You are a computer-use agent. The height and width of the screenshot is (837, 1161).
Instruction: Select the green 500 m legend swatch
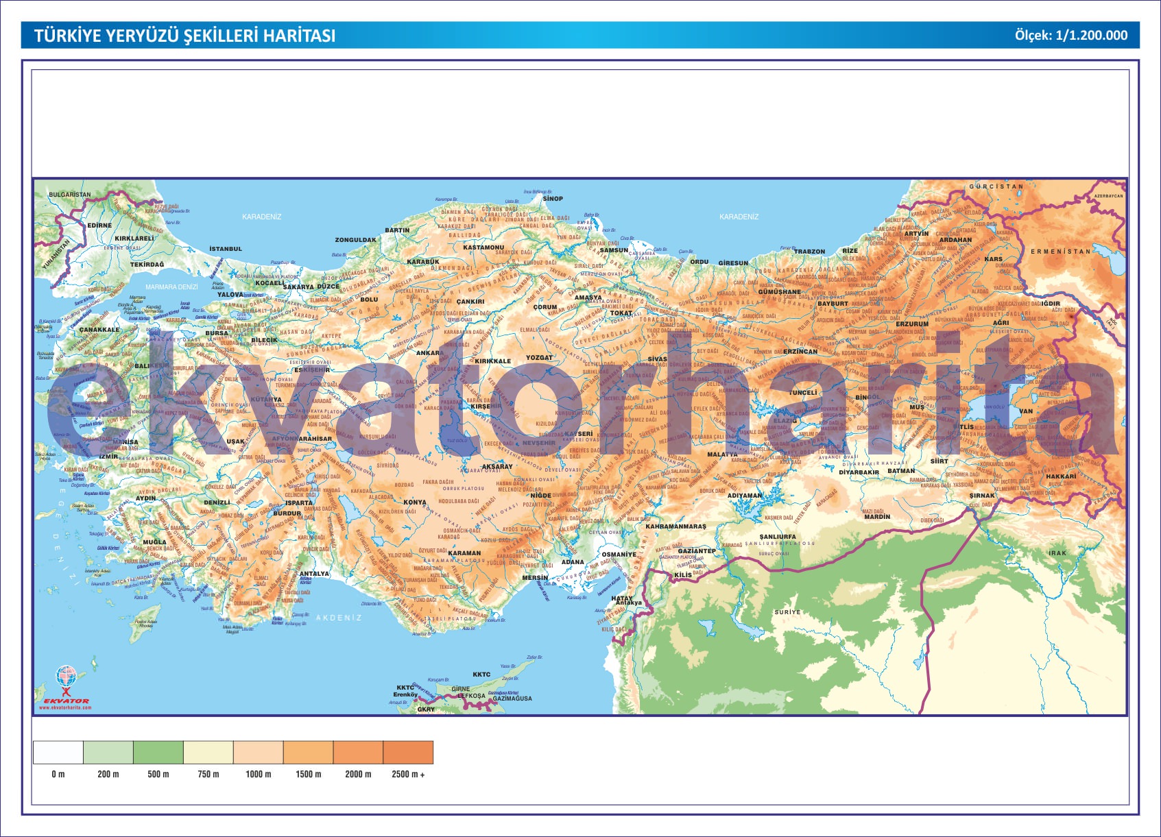click(158, 752)
